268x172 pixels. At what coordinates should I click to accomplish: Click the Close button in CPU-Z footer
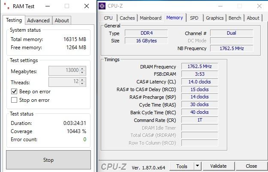251,166
